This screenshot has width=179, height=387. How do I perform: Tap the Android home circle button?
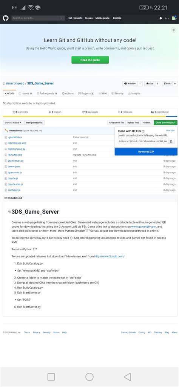point(89,376)
